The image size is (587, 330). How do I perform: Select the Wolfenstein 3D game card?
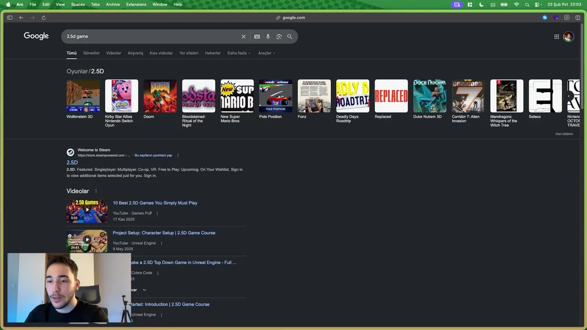[x=83, y=99]
